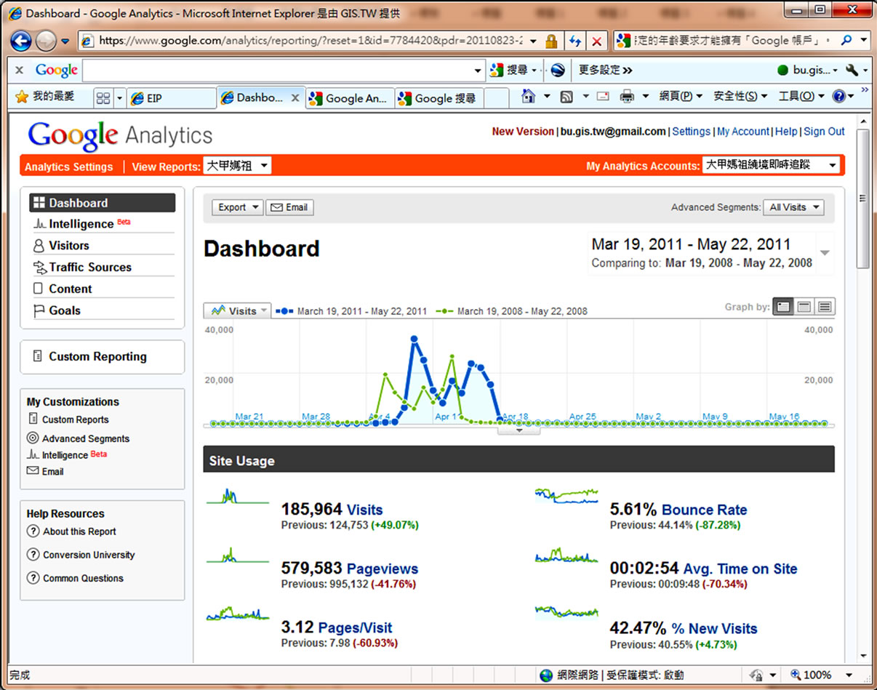
Task: Click the red Stop loading icon
Action: (x=597, y=41)
